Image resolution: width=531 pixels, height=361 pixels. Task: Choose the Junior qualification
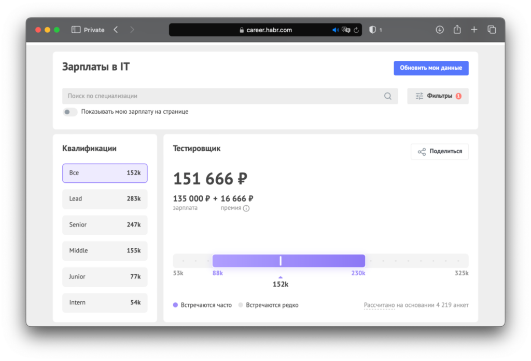point(105,277)
